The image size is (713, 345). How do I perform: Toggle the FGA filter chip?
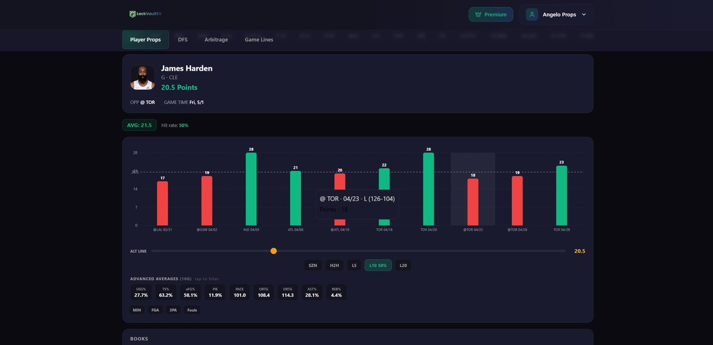[x=156, y=310]
